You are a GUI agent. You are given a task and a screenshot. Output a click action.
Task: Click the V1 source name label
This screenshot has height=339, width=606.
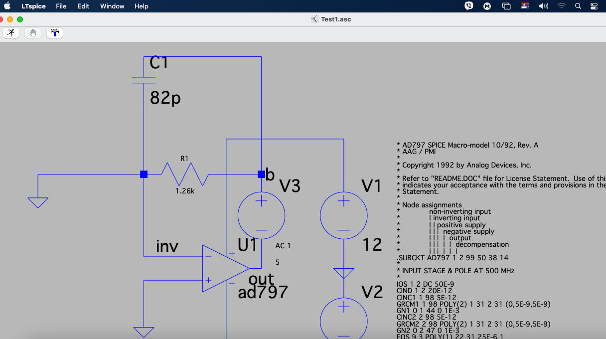point(371,186)
